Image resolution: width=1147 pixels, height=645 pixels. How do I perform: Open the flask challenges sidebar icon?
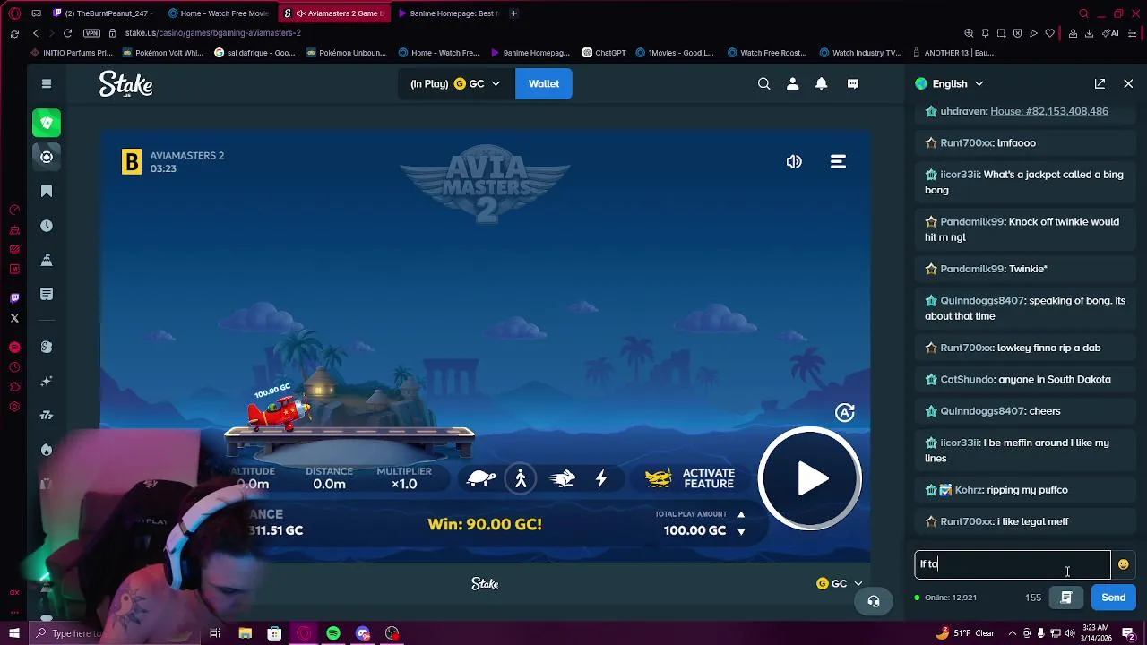coord(47,260)
